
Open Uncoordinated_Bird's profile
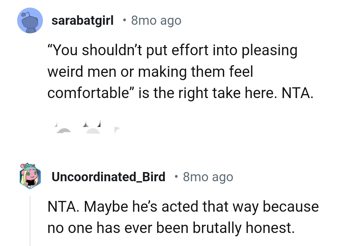tap(108, 177)
